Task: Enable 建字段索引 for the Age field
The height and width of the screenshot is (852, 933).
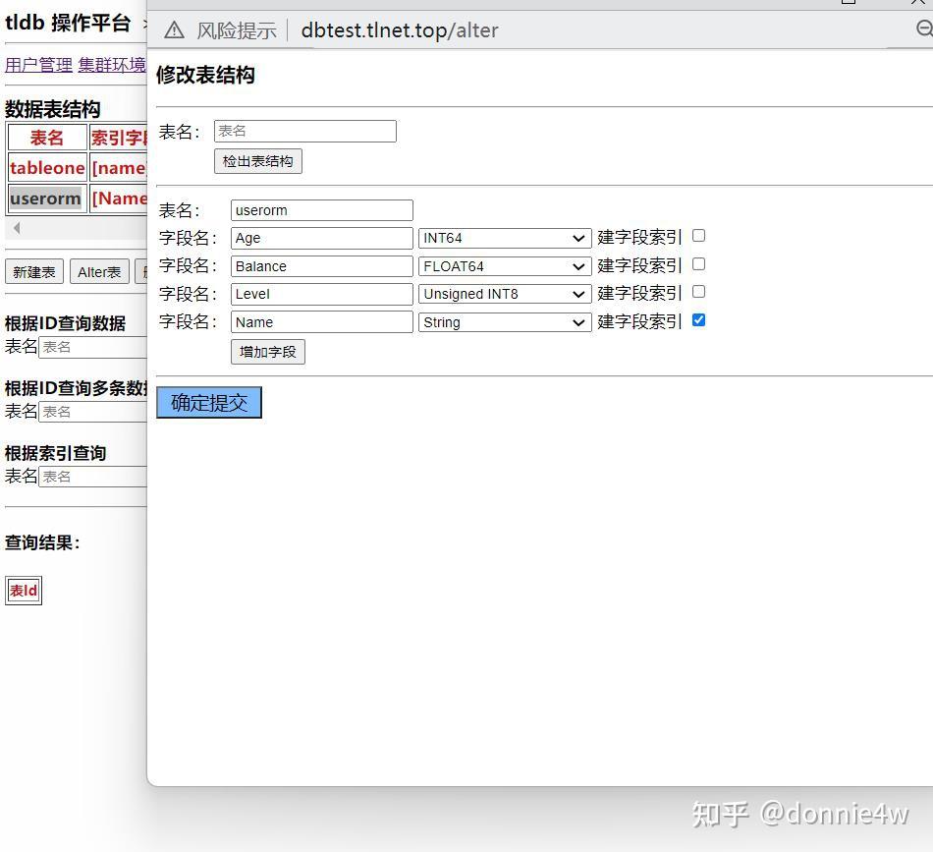Action: click(698, 236)
